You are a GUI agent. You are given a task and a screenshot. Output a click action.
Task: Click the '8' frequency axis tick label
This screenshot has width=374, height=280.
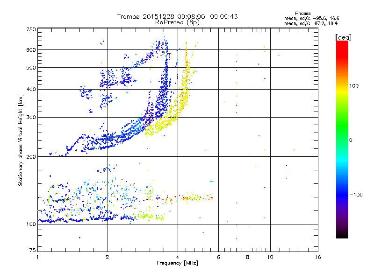(248, 257)
